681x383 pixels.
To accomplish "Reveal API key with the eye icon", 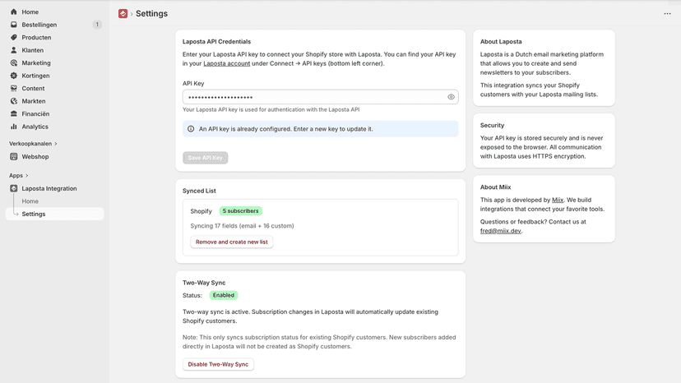I will (x=451, y=97).
